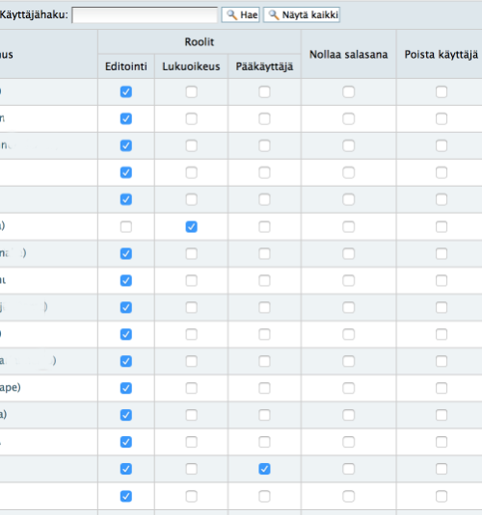Check Pääkäyttäjä in the "ape)" row
Image resolution: width=482 pixels, height=515 pixels.
click(x=264, y=388)
